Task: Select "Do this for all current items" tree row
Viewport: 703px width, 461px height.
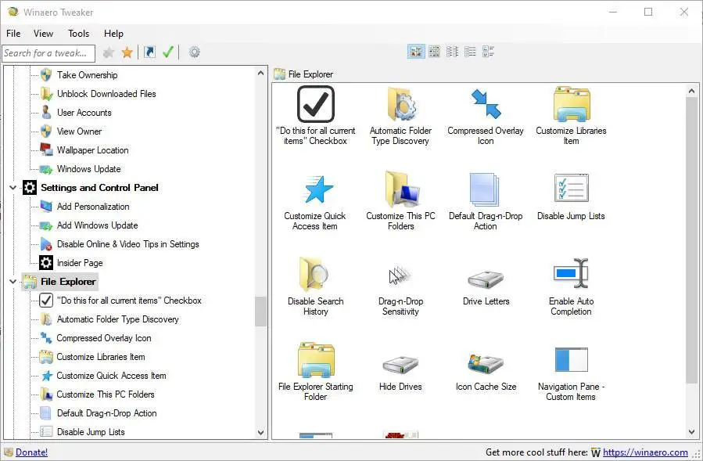Action: coord(129,301)
